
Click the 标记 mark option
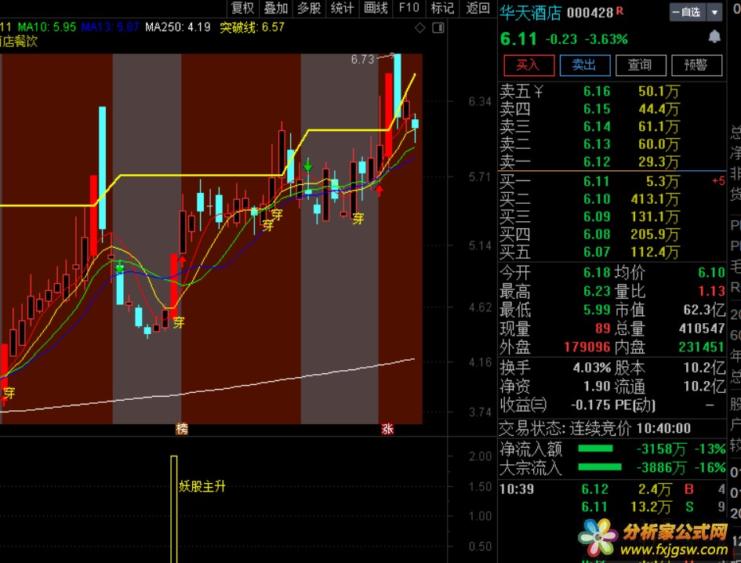[x=442, y=8]
